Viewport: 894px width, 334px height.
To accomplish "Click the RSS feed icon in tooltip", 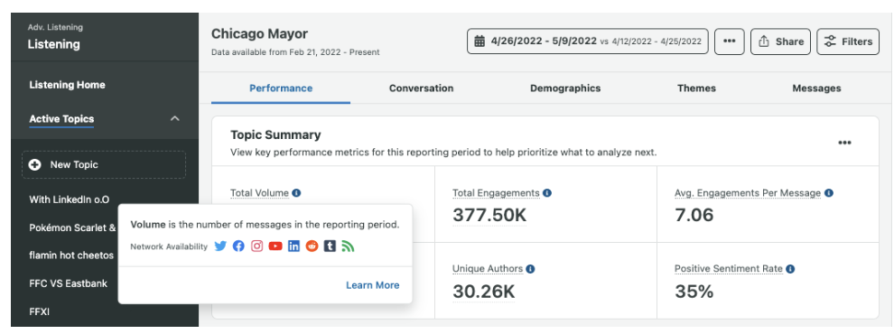I will coord(348,246).
